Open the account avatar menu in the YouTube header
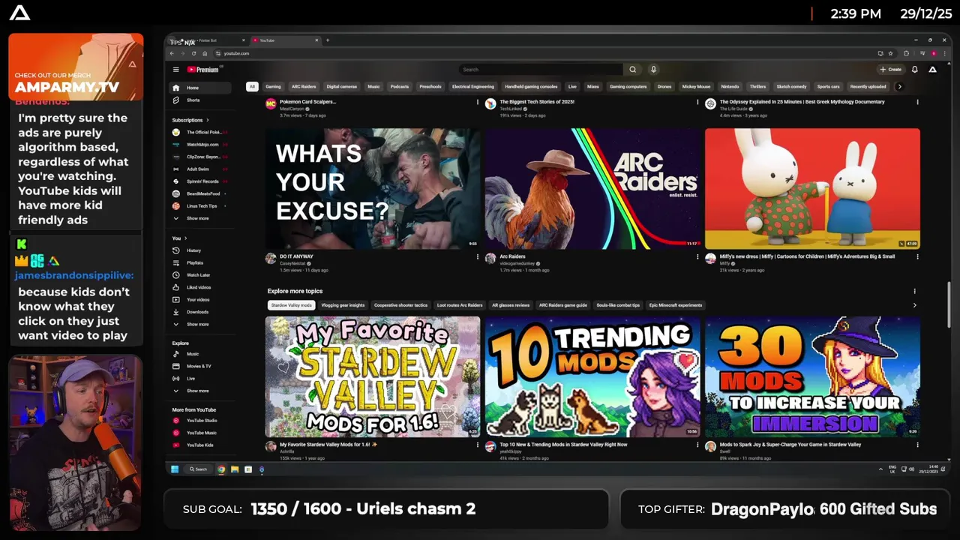960x540 pixels. click(x=932, y=70)
